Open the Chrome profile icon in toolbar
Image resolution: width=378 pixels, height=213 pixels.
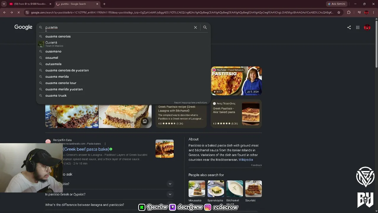(x=366, y=12)
